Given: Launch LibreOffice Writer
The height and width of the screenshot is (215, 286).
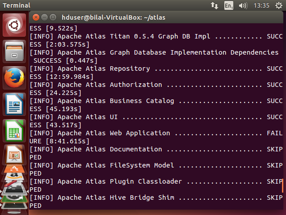Looking at the screenshot, I should (15, 105).
